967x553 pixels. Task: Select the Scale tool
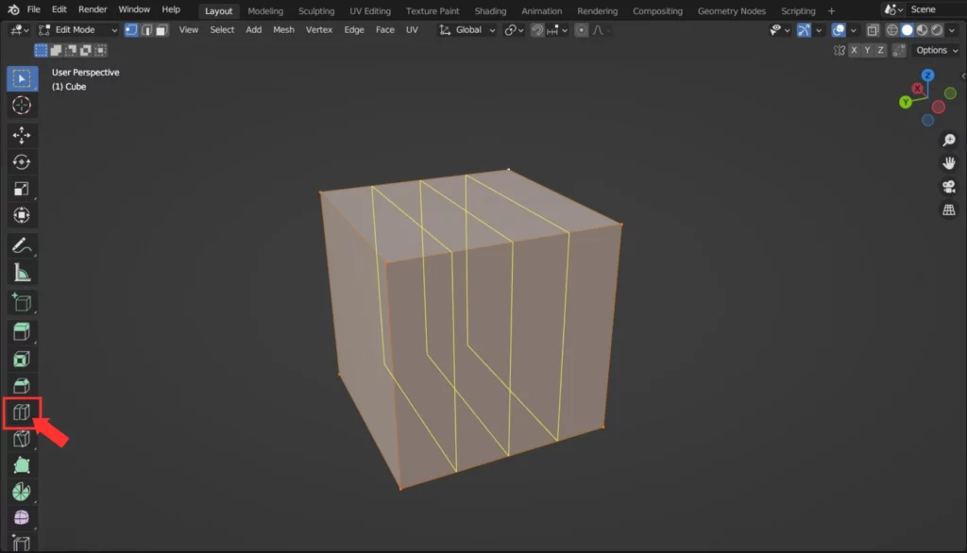(22, 189)
